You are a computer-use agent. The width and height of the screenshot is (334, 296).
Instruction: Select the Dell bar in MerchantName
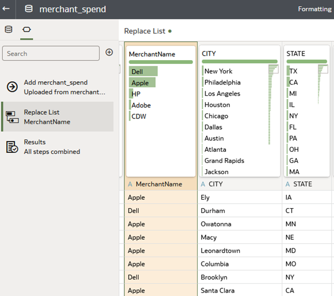pos(144,71)
